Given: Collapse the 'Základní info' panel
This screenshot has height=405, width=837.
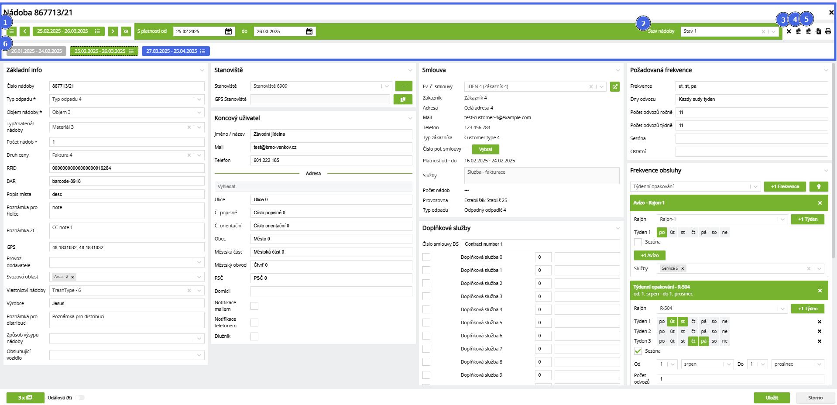Looking at the screenshot, I should point(202,70).
